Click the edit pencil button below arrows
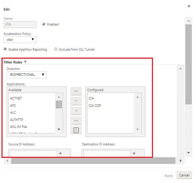196x183 pixels. click(x=76, y=130)
